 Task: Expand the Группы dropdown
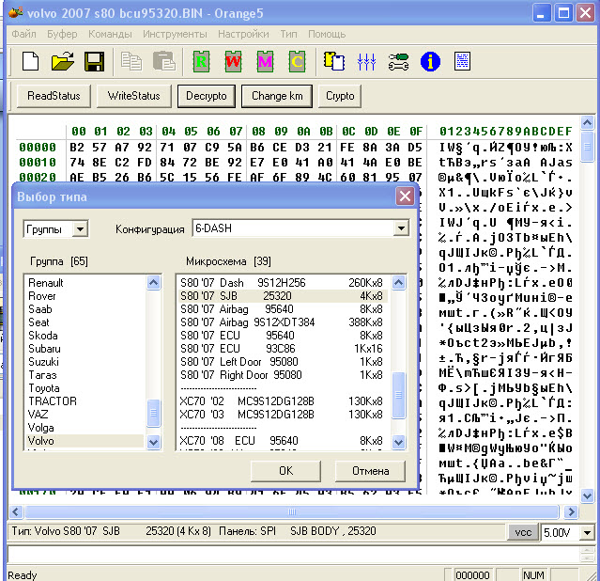pyautogui.click(x=79, y=228)
